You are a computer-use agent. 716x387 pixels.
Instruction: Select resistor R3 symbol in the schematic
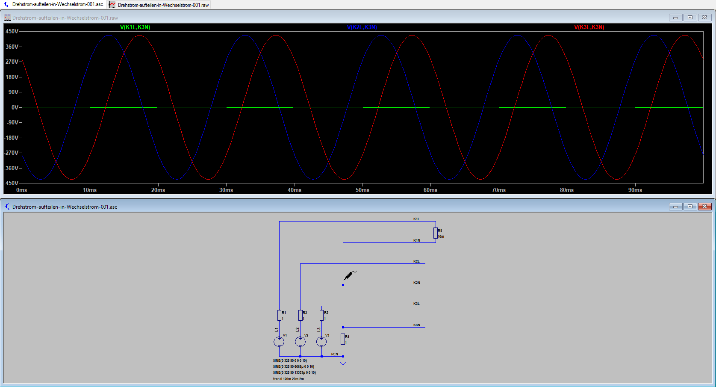pos(322,315)
